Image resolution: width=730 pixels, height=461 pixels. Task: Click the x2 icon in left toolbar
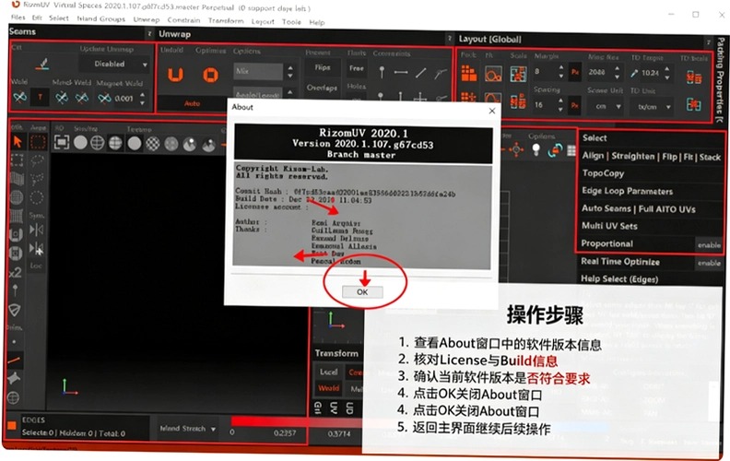point(16,272)
